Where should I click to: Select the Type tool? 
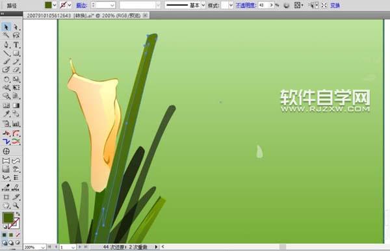(16, 45)
